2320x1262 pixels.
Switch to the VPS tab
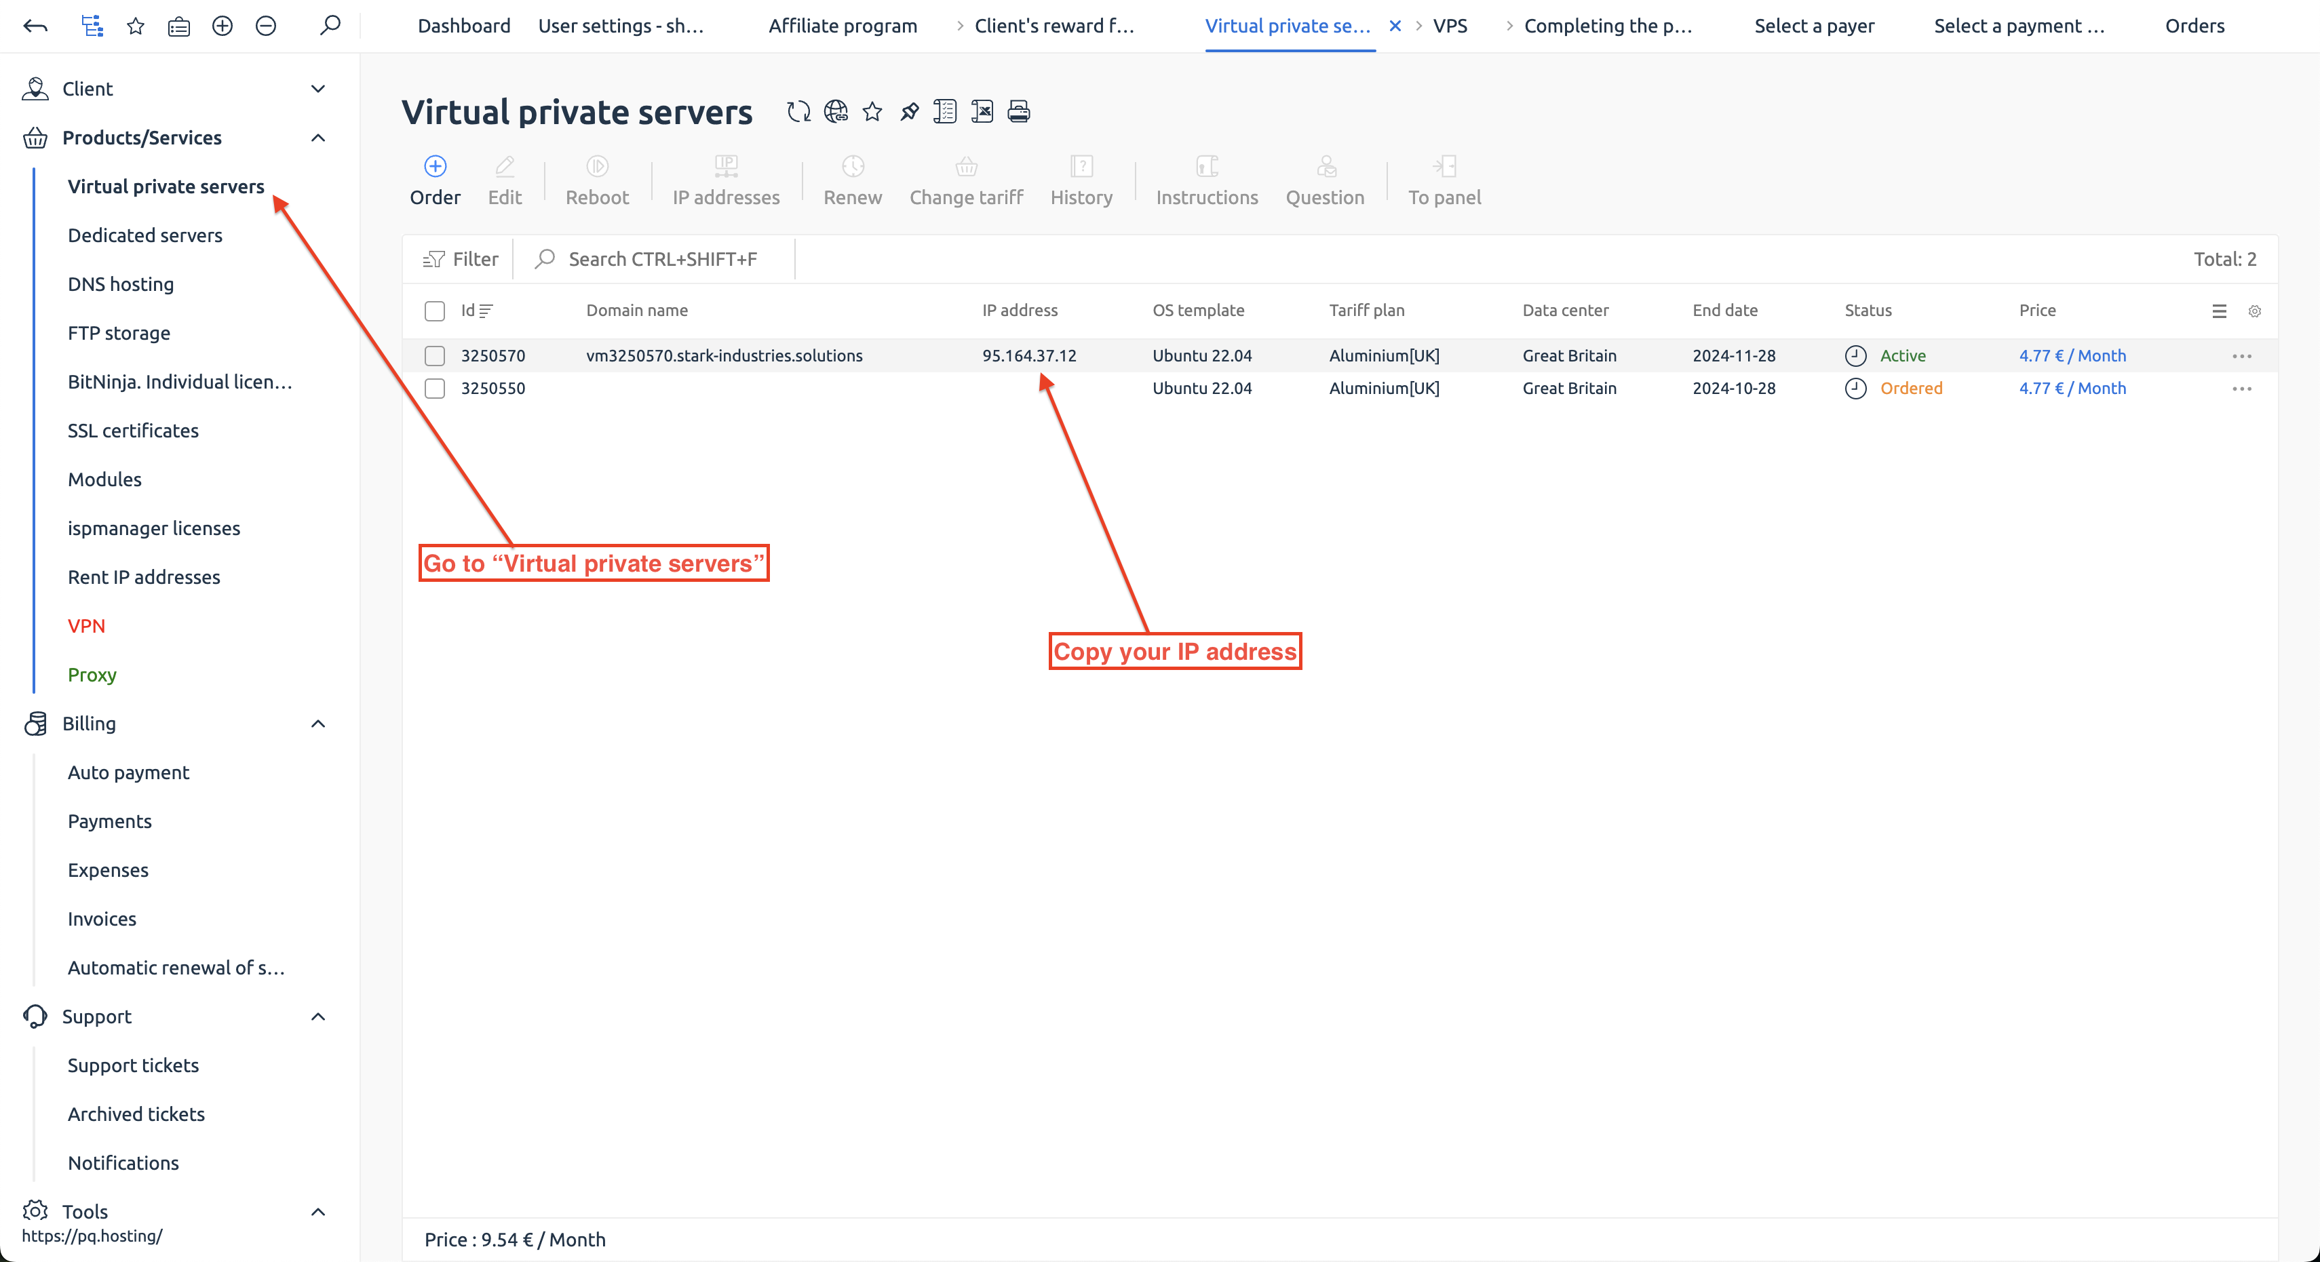pyautogui.click(x=1450, y=26)
